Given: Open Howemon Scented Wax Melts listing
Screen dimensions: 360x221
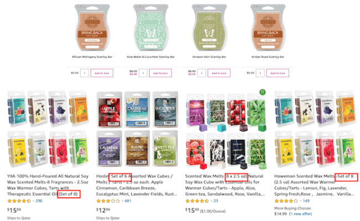Looking at the screenshot, I should pos(315,185).
